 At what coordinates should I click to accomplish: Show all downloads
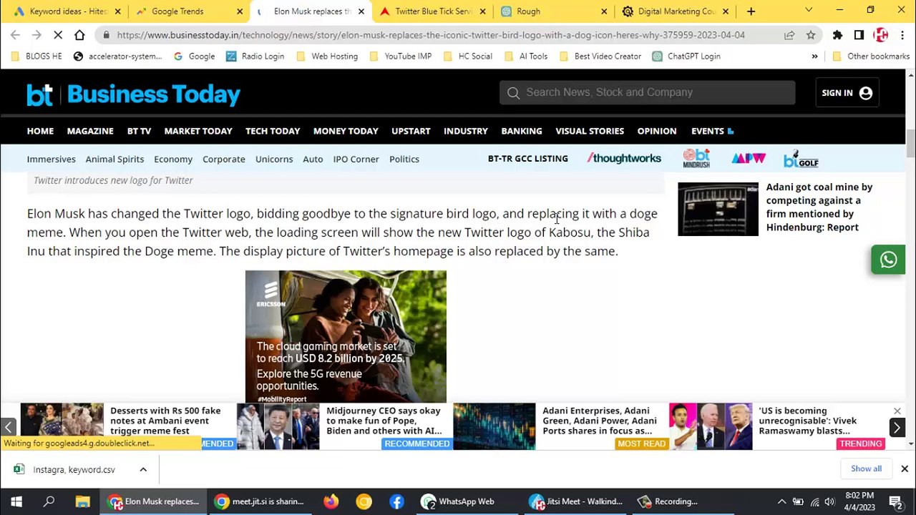pyautogui.click(x=866, y=469)
